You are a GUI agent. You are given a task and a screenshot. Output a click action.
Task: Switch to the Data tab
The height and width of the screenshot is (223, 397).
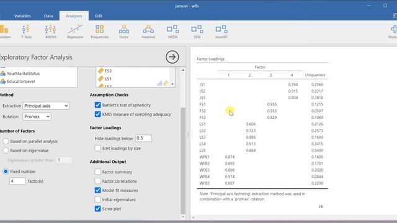point(48,15)
